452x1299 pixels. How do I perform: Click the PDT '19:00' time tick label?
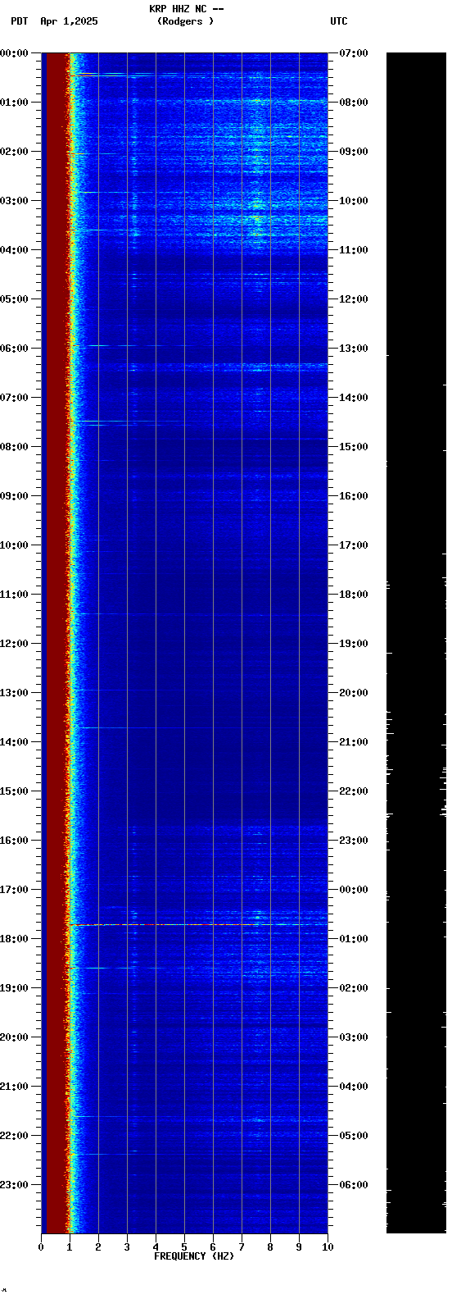click(x=15, y=988)
